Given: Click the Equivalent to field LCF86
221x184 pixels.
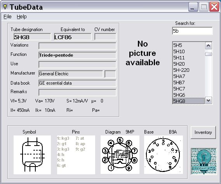Looking at the screenshot, I should click(73, 37).
